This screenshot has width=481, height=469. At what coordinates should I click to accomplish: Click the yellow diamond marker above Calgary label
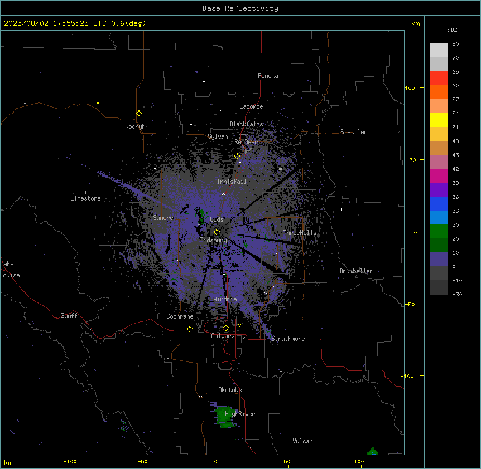226,328
